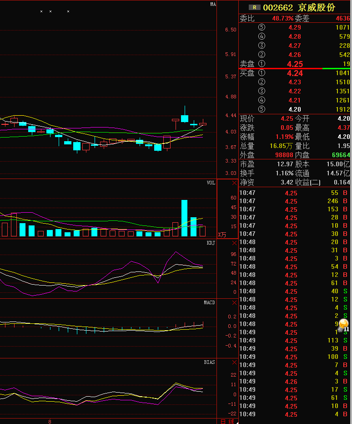
Task: Select buy level 3 price 4.22
Action: tap(295, 92)
